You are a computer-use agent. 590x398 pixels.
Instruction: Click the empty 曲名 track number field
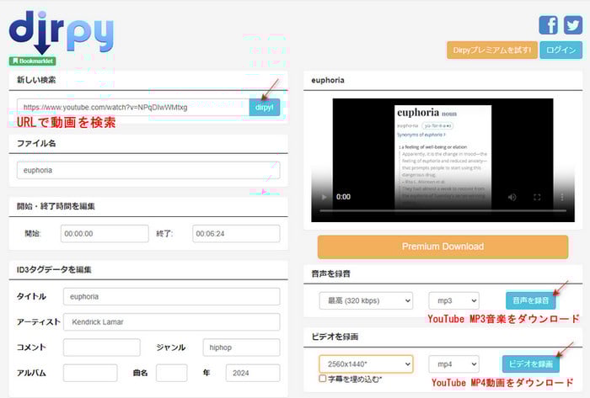click(x=172, y=373)
